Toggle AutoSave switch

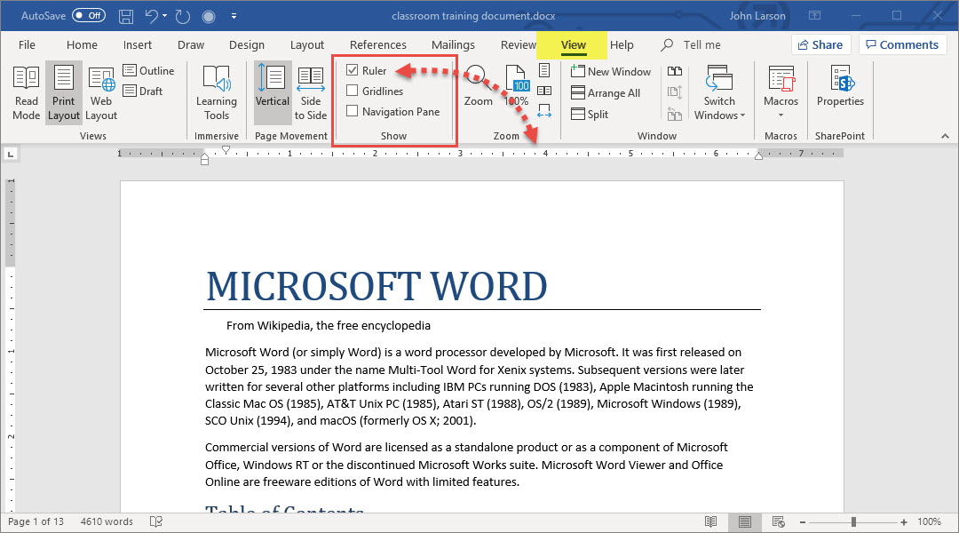tap(89, 16)
